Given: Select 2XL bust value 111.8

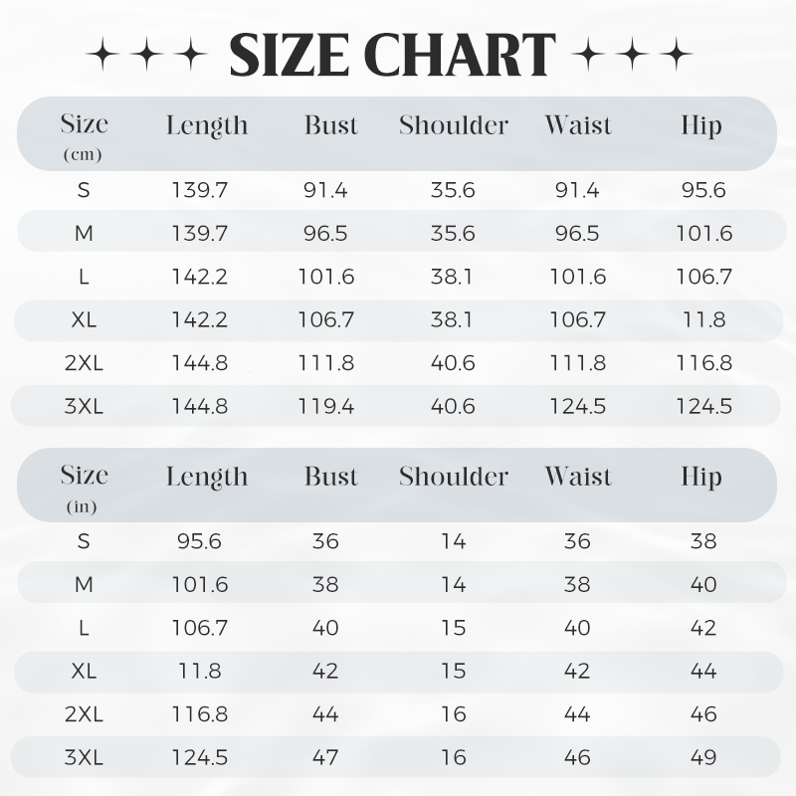Looking at the screenshot, I should tap(326, 363).
